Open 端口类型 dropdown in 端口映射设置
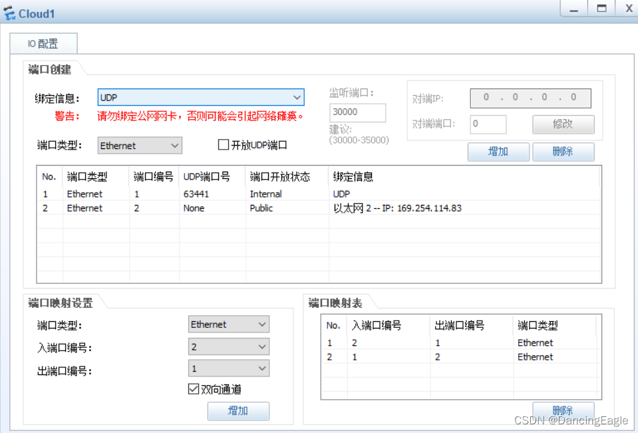Image resolution: width=638 pixels, height=433 pixels. tap(228, 325)
